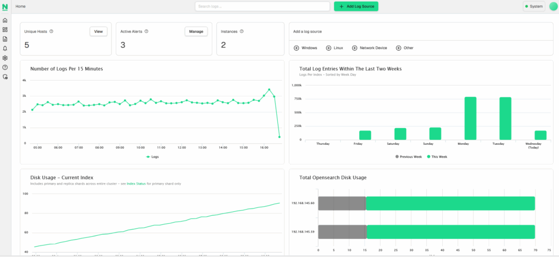This screenshot has height=257, width=559.
Task: Open Alerts via the bell icon
Action: point(5,48)
